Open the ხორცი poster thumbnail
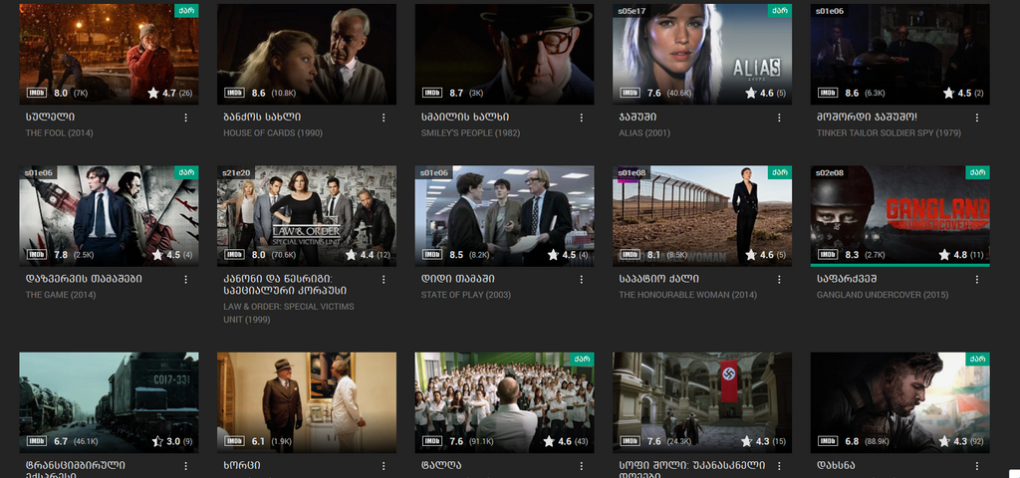This screenshot has width=1020, height=478. point(307,402)
